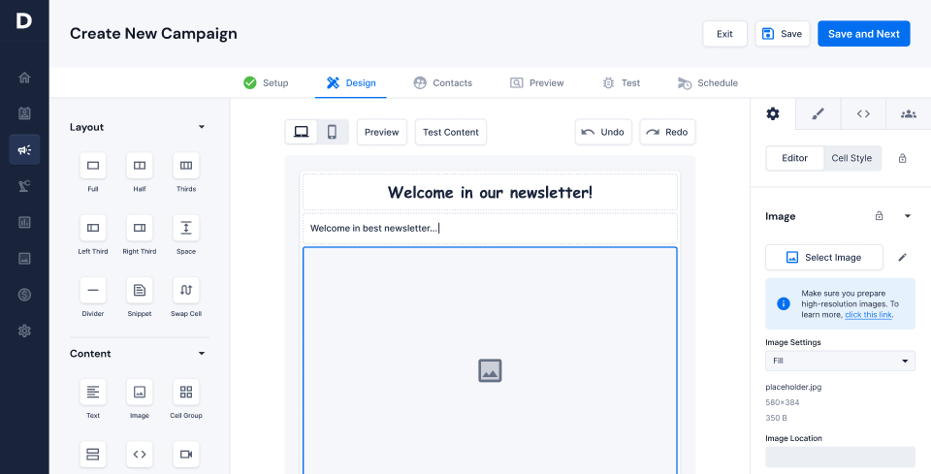Go to the Setup step
The image size is (931, 474).
point(266,83)
